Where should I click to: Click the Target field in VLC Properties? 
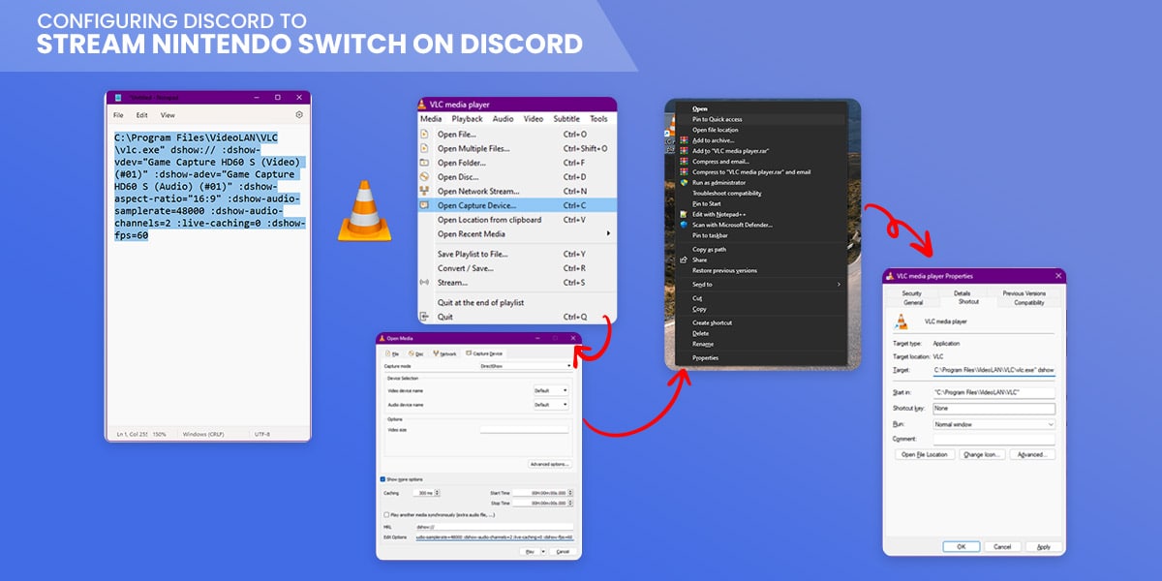coord(994,370)
